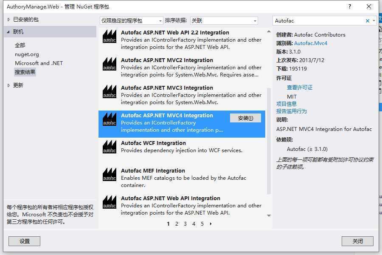
Task: Open the 报告滥用行为 report abuse link
Action: 291,111
